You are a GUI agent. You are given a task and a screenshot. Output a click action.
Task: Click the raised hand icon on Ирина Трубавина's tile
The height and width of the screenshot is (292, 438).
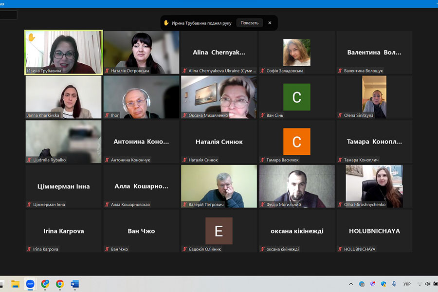point(31,37)
